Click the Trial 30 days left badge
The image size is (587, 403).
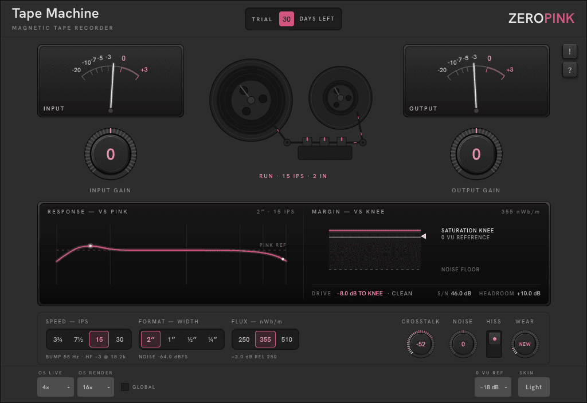293,19
